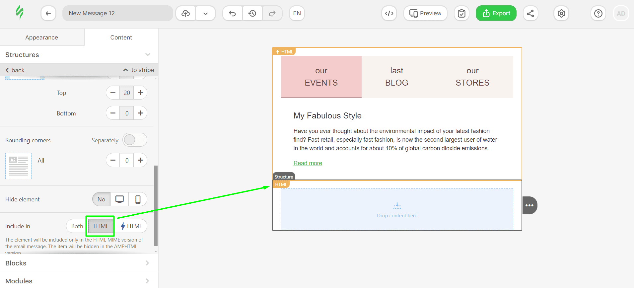
Task: Click the share icon
Action: pyautogui.click(x=530, y=13)
